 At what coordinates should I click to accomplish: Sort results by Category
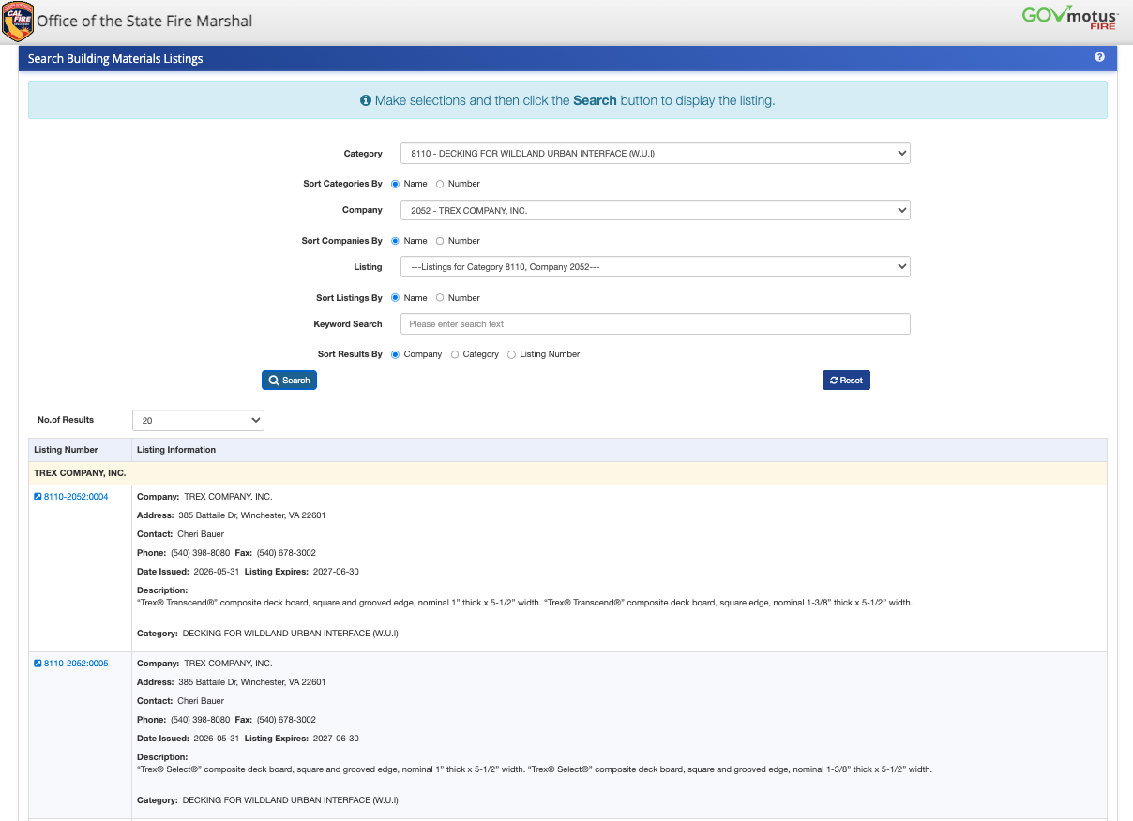tap(455, 354)
